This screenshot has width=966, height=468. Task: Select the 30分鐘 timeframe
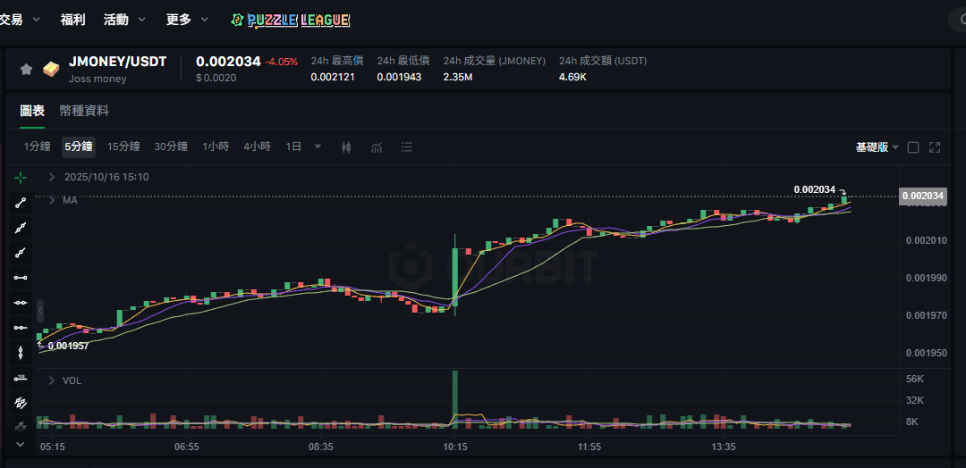[171, 147]
